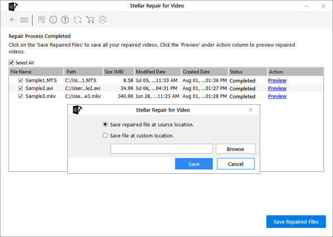Click the Update refresh arrows icon

point(77,20)
